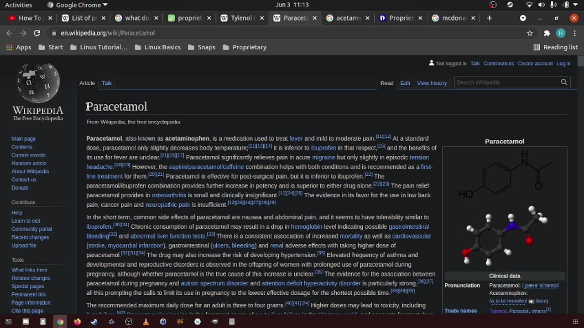Click the Wikipedia globe logo
Screen dimensions: 584x328
pyautogui.click(x=38, y=92)
